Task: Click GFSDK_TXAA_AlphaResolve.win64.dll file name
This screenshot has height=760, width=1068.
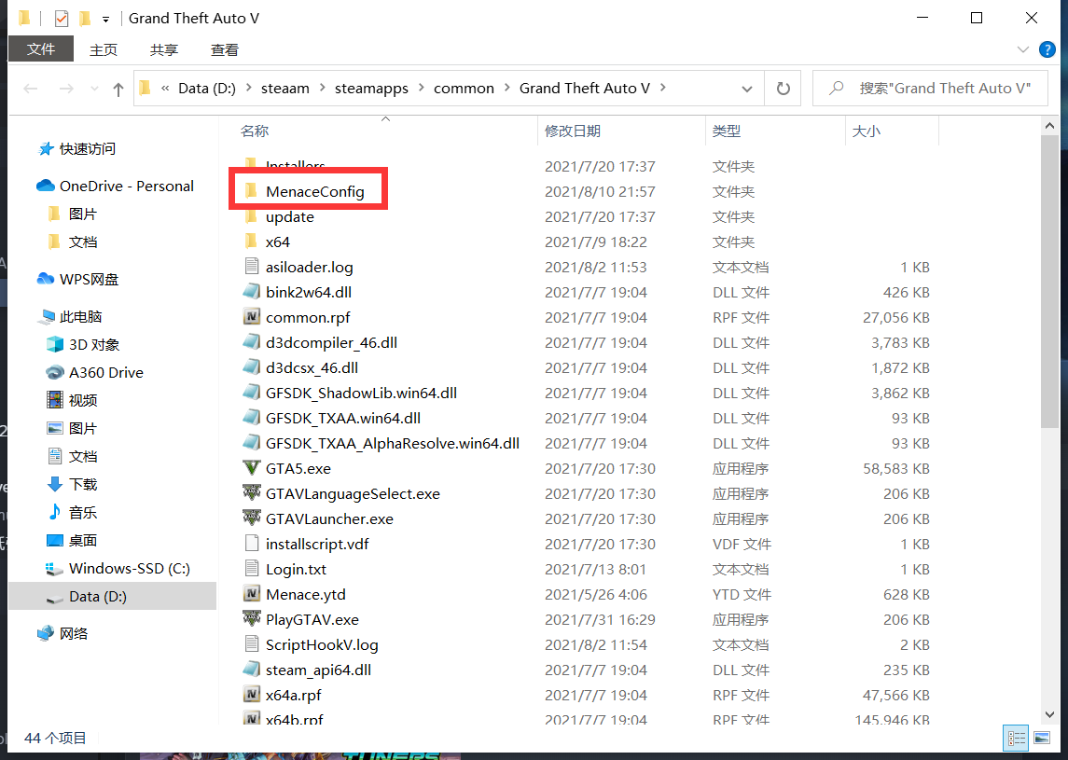Action: [393, 443]
